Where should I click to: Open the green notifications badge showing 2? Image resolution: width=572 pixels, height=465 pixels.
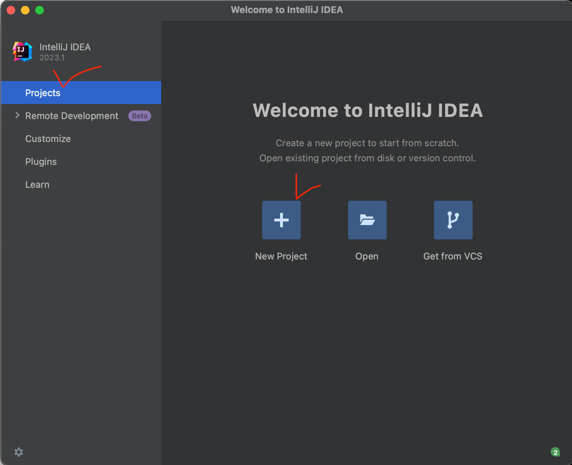(x=555, y=452)
